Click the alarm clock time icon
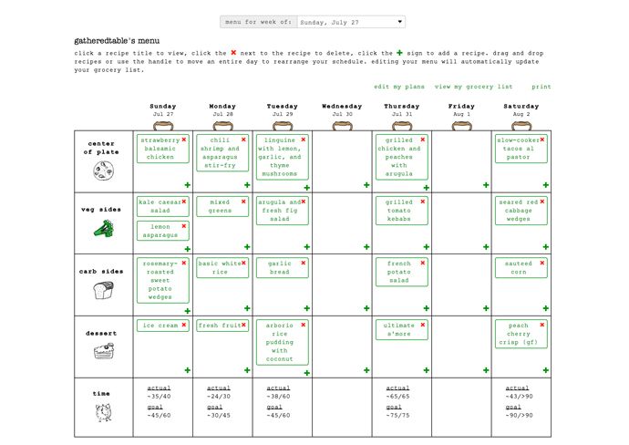 pyautogui.click(x=103, y=412)
